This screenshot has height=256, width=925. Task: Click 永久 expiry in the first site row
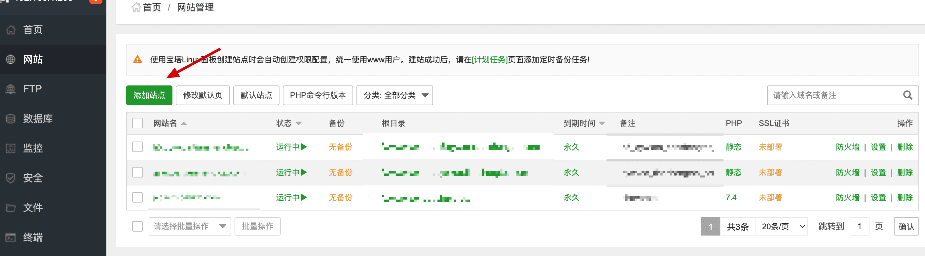[x=571, y=147]
